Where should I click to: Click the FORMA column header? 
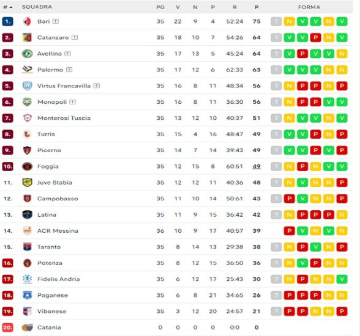(309, 7)
